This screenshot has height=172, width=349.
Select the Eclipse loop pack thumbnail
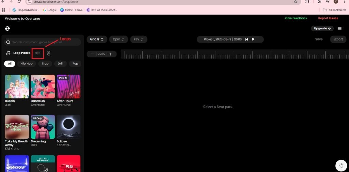(69, 127)
